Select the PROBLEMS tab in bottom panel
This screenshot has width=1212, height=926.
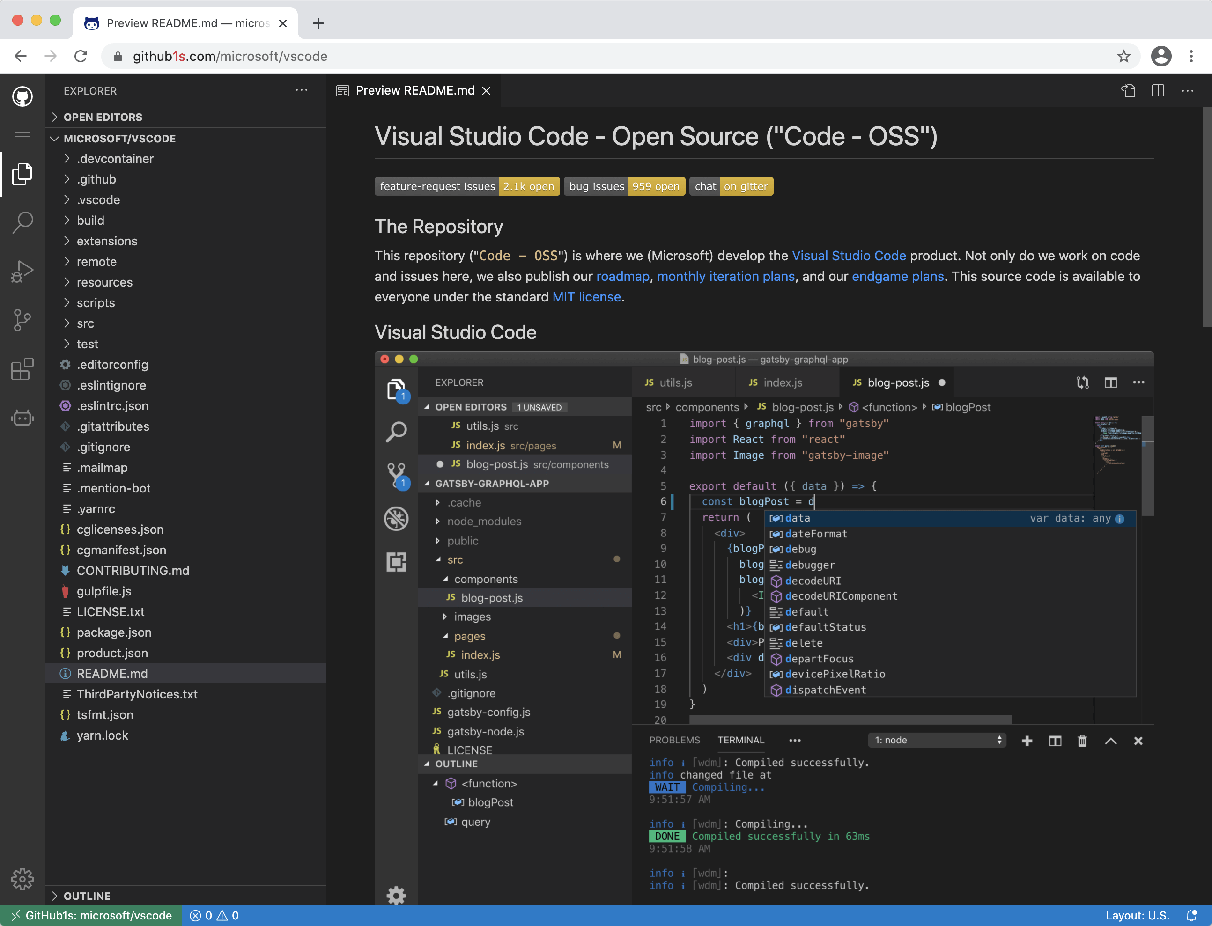[674, 739]
